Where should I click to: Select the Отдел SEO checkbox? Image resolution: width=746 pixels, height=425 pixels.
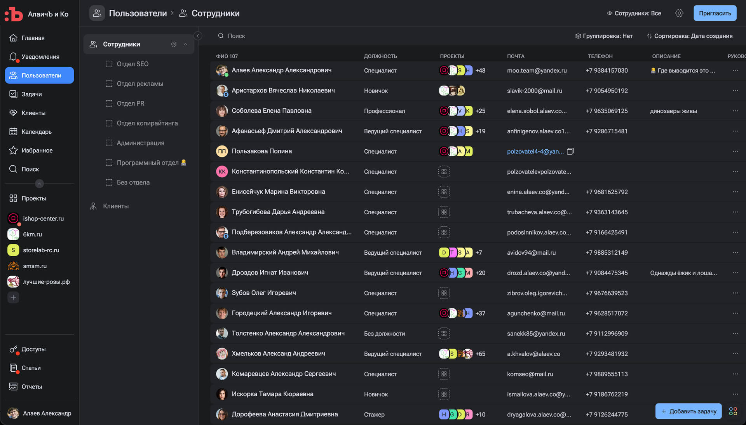(x=109, y=64)
